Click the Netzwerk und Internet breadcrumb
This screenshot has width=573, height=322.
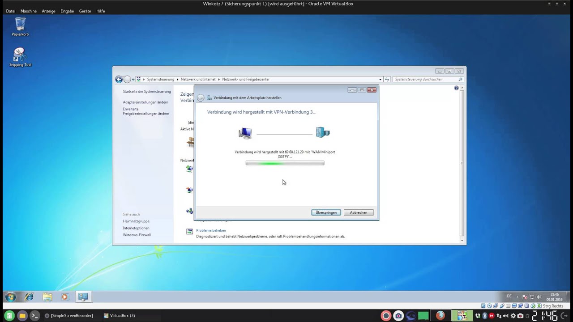pyautogui.click(x=198, y=79)
